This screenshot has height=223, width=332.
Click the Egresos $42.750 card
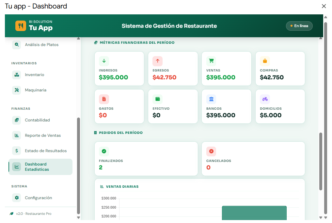(173, 69)
